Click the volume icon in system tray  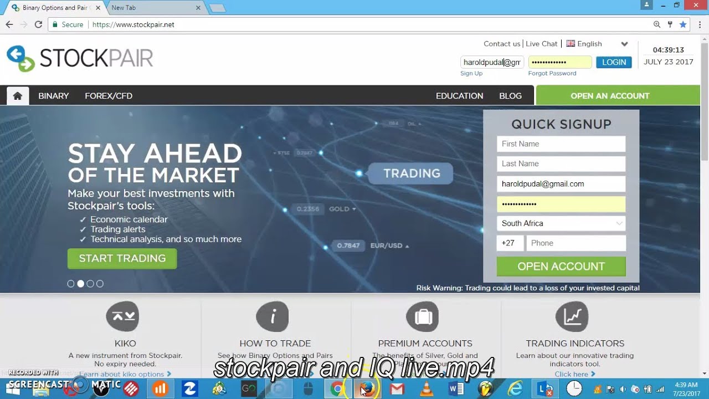(623, 390)
